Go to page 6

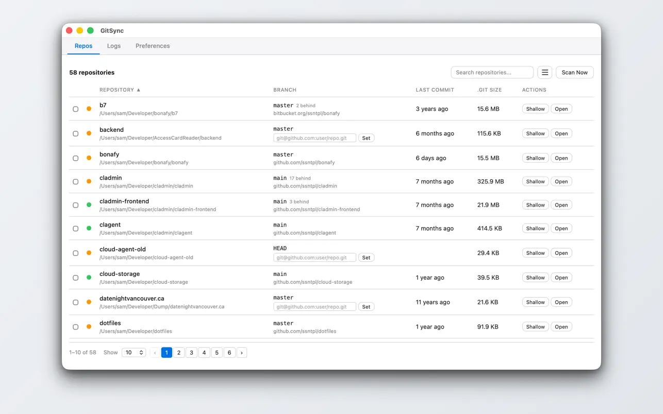pos(229,353)
